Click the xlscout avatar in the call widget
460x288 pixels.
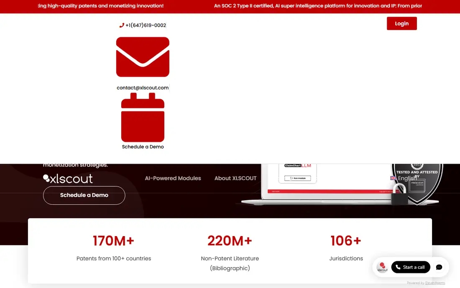tap(382, 267)
